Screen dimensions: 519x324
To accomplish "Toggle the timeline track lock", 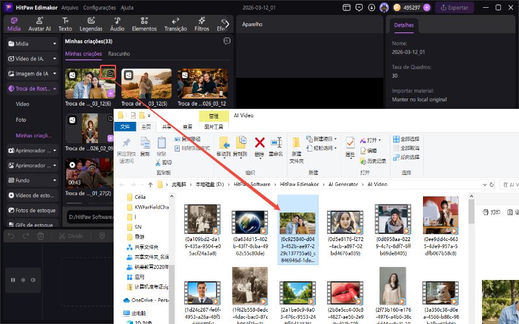I will coord(13,280).
